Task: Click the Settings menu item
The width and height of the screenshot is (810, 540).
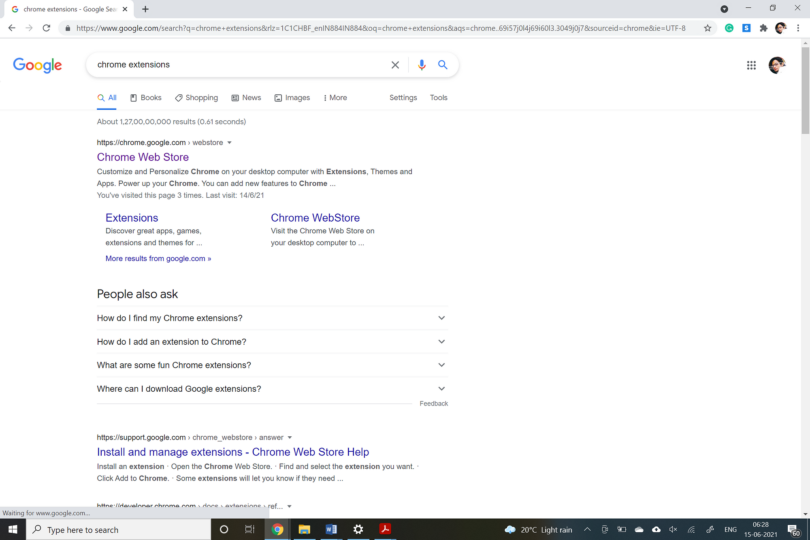Action: (403, 98)
